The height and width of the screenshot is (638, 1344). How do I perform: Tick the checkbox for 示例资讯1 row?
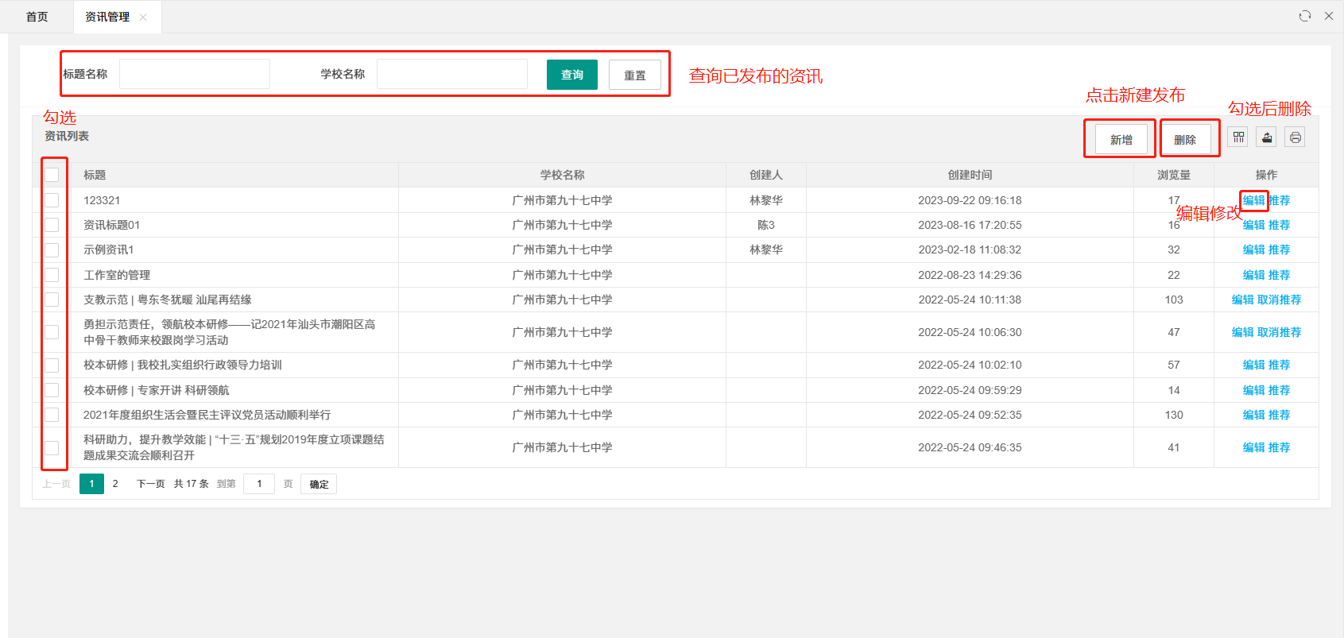(x=52, y=250)
